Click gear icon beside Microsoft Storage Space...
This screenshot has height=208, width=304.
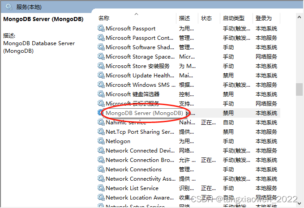101,56
